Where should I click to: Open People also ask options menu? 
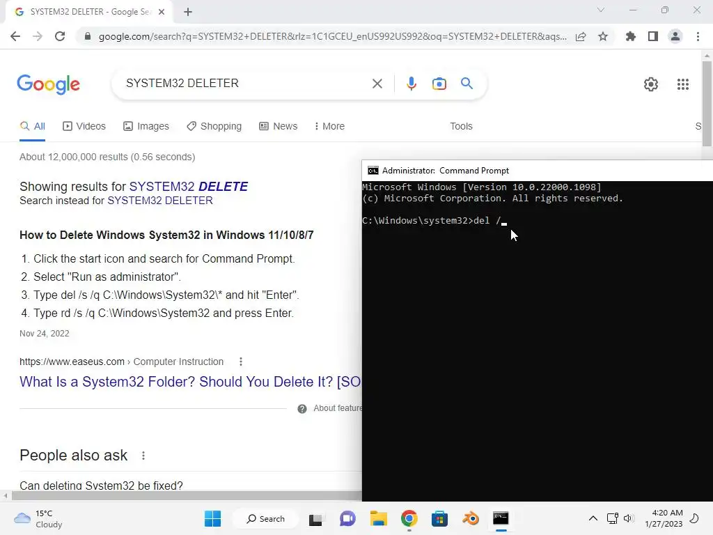tap(143, 456)
